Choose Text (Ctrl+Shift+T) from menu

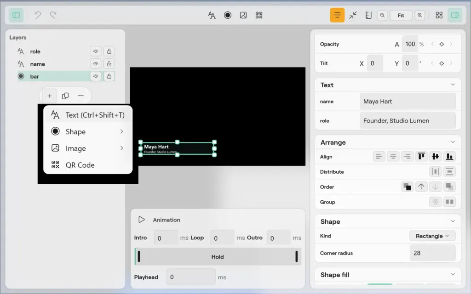coord(88,115)
